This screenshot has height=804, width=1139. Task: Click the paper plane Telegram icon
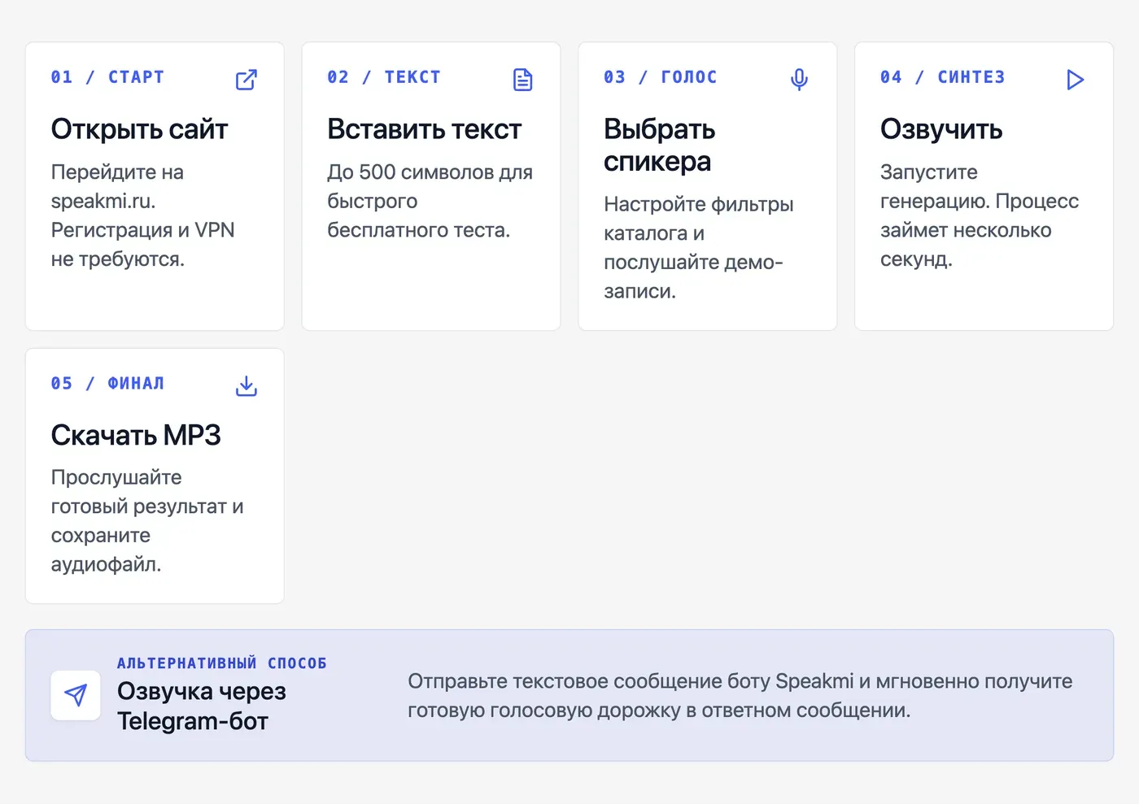76,695
